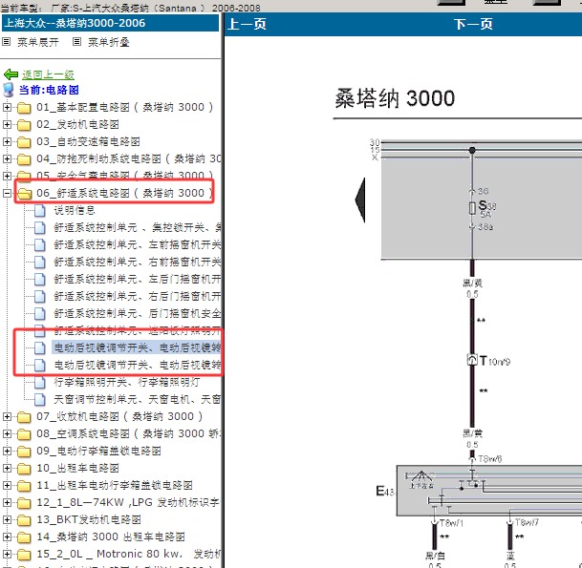582x568 pixels.
Task: Expand the 03_自动变速箱电路图 folder
Action: click(x=7, y=141)
